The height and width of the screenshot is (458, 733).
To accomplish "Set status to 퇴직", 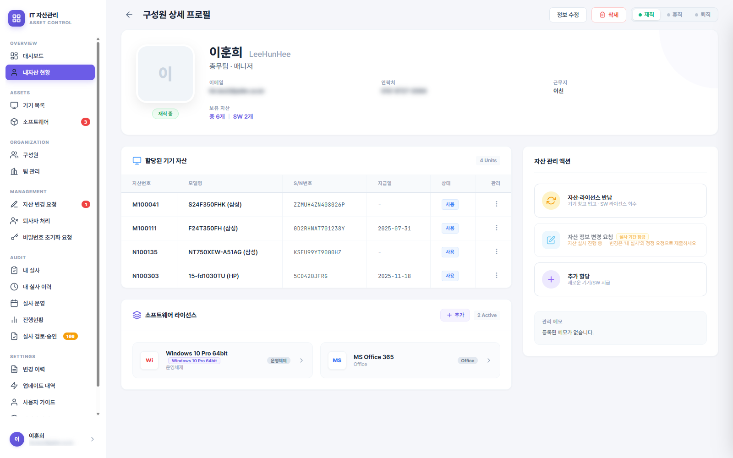I will [x=703, y=15].
